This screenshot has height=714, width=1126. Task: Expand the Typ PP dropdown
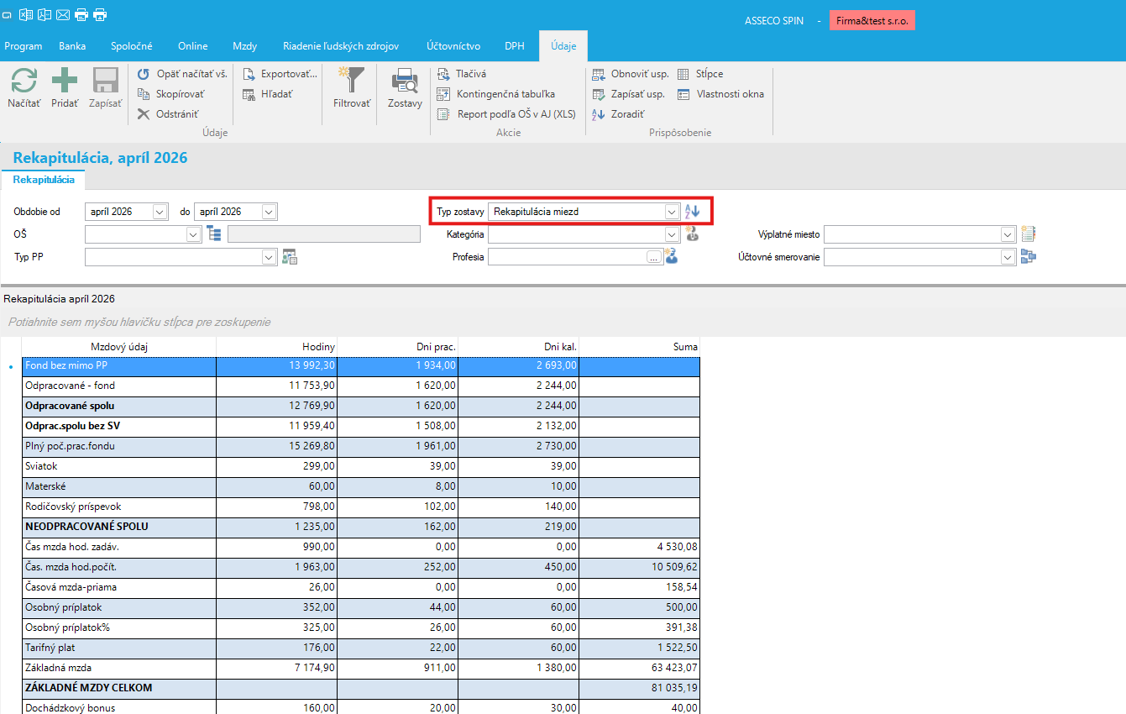[270, 257]
